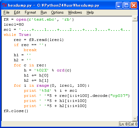Maximize the hexdump.py window

(126, 5)
